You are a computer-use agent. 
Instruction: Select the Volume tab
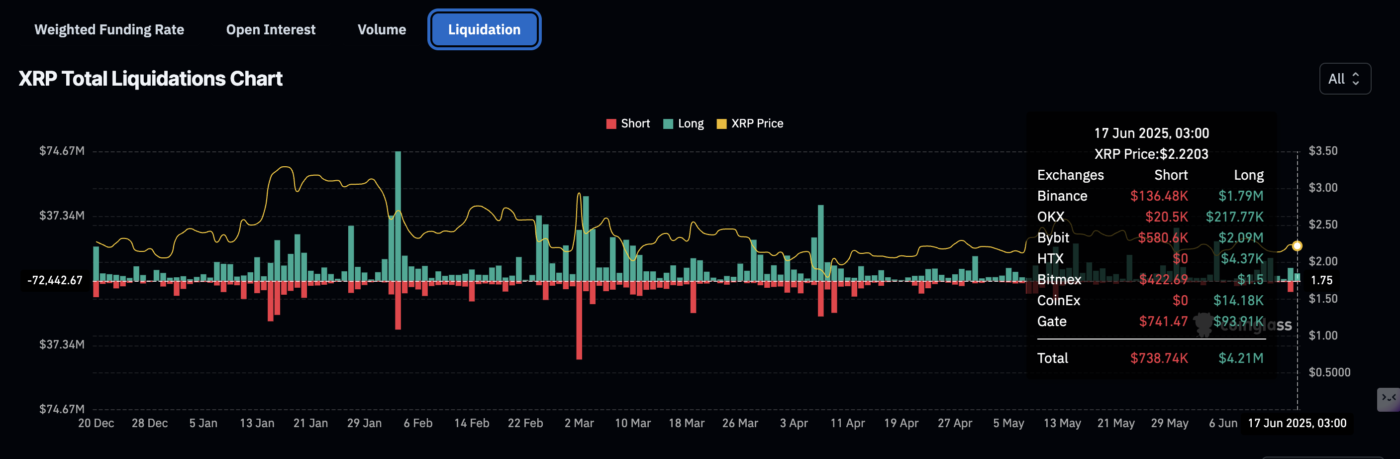(x=382, y=29)
